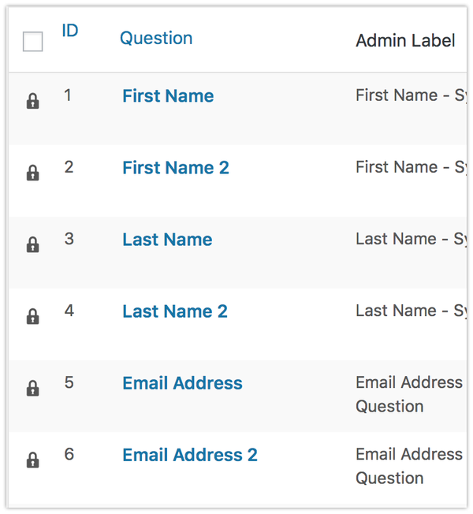Click the Admin Label column header
The width and height of the screenshot is (473, 514).
click(405, 41)
